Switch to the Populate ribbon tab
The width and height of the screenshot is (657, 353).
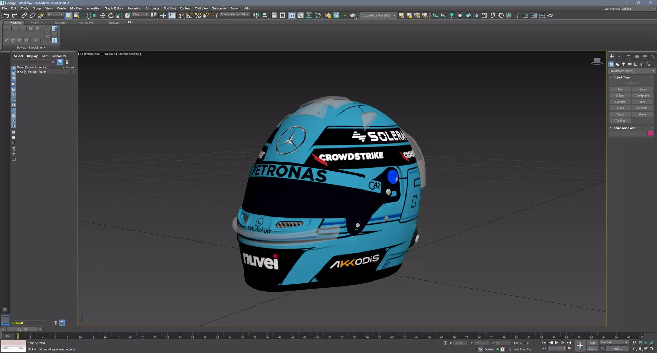tap(114, 23)
